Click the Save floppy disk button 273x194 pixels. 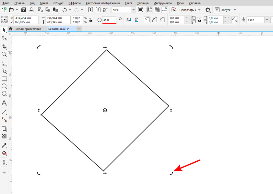coord(24,10)
